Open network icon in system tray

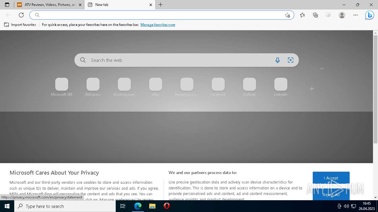coord(353,206)
